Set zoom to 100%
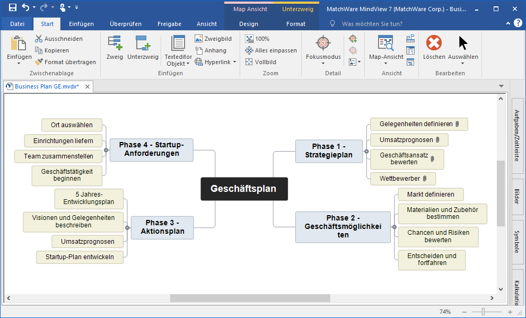Viewport: 526px width, 318px height. coord(257,39)
